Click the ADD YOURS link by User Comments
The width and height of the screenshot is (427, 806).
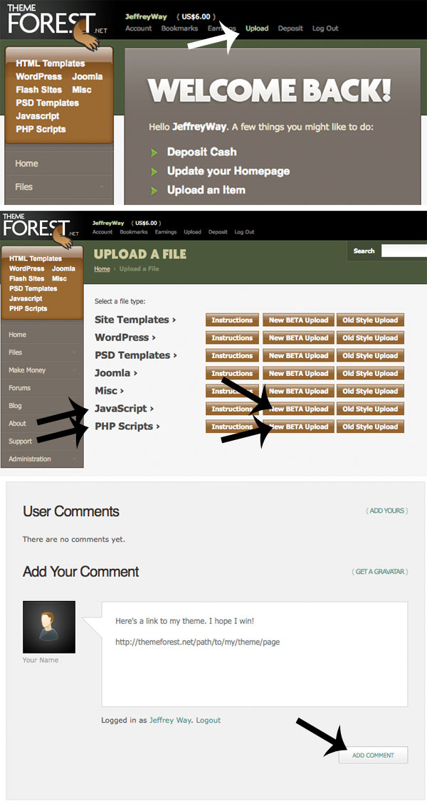coord(387,511)
